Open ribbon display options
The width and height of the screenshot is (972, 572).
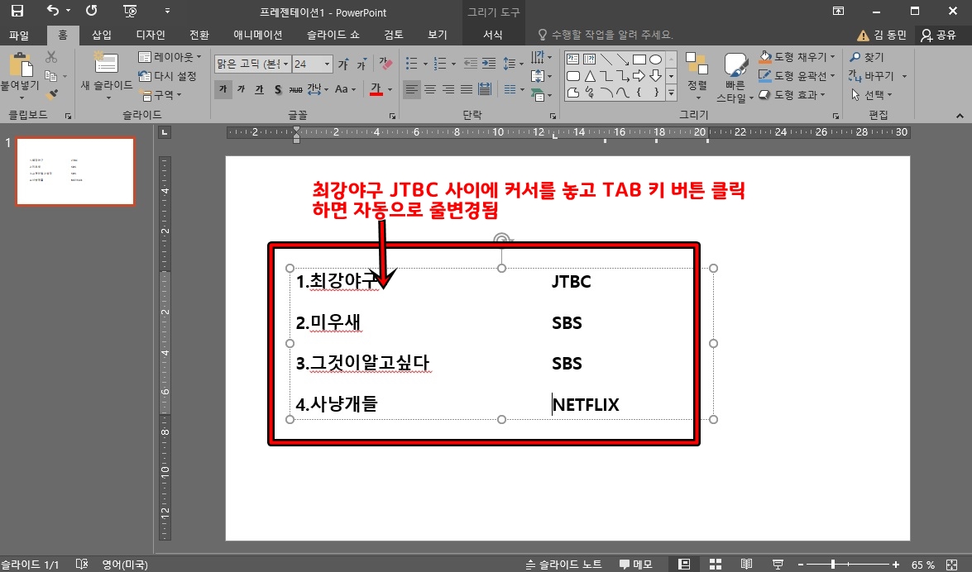click(838, 11)
